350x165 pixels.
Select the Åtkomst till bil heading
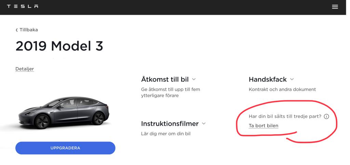[x=165, y=79]
